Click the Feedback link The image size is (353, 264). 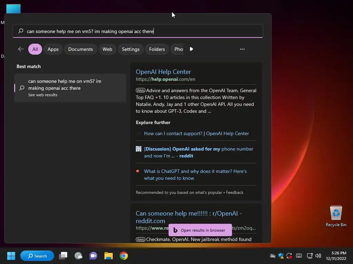pos(234,192)
